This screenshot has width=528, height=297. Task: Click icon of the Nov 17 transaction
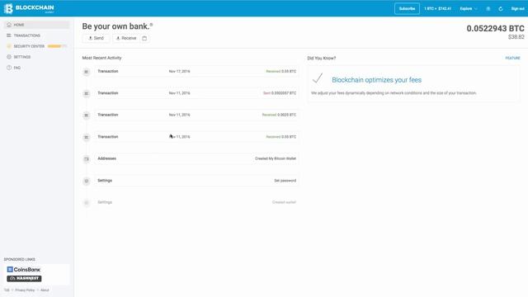(x=87, y=72)
